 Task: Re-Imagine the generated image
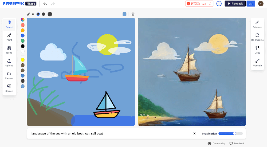click(257, 37)
